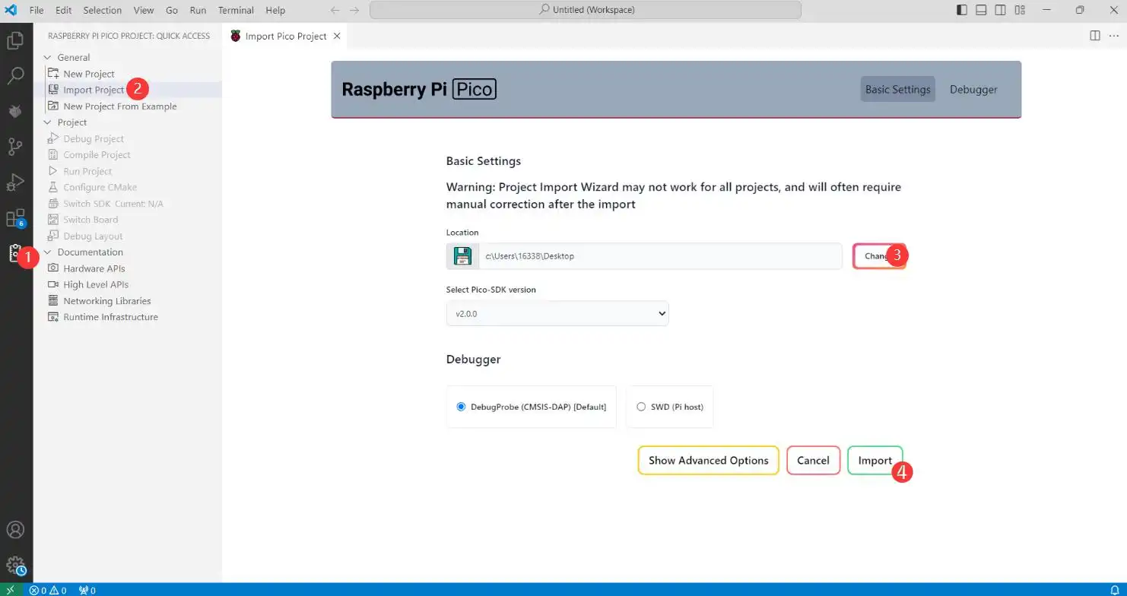
Task: Open the Extensions view icon
Action: tap(15, 218)
